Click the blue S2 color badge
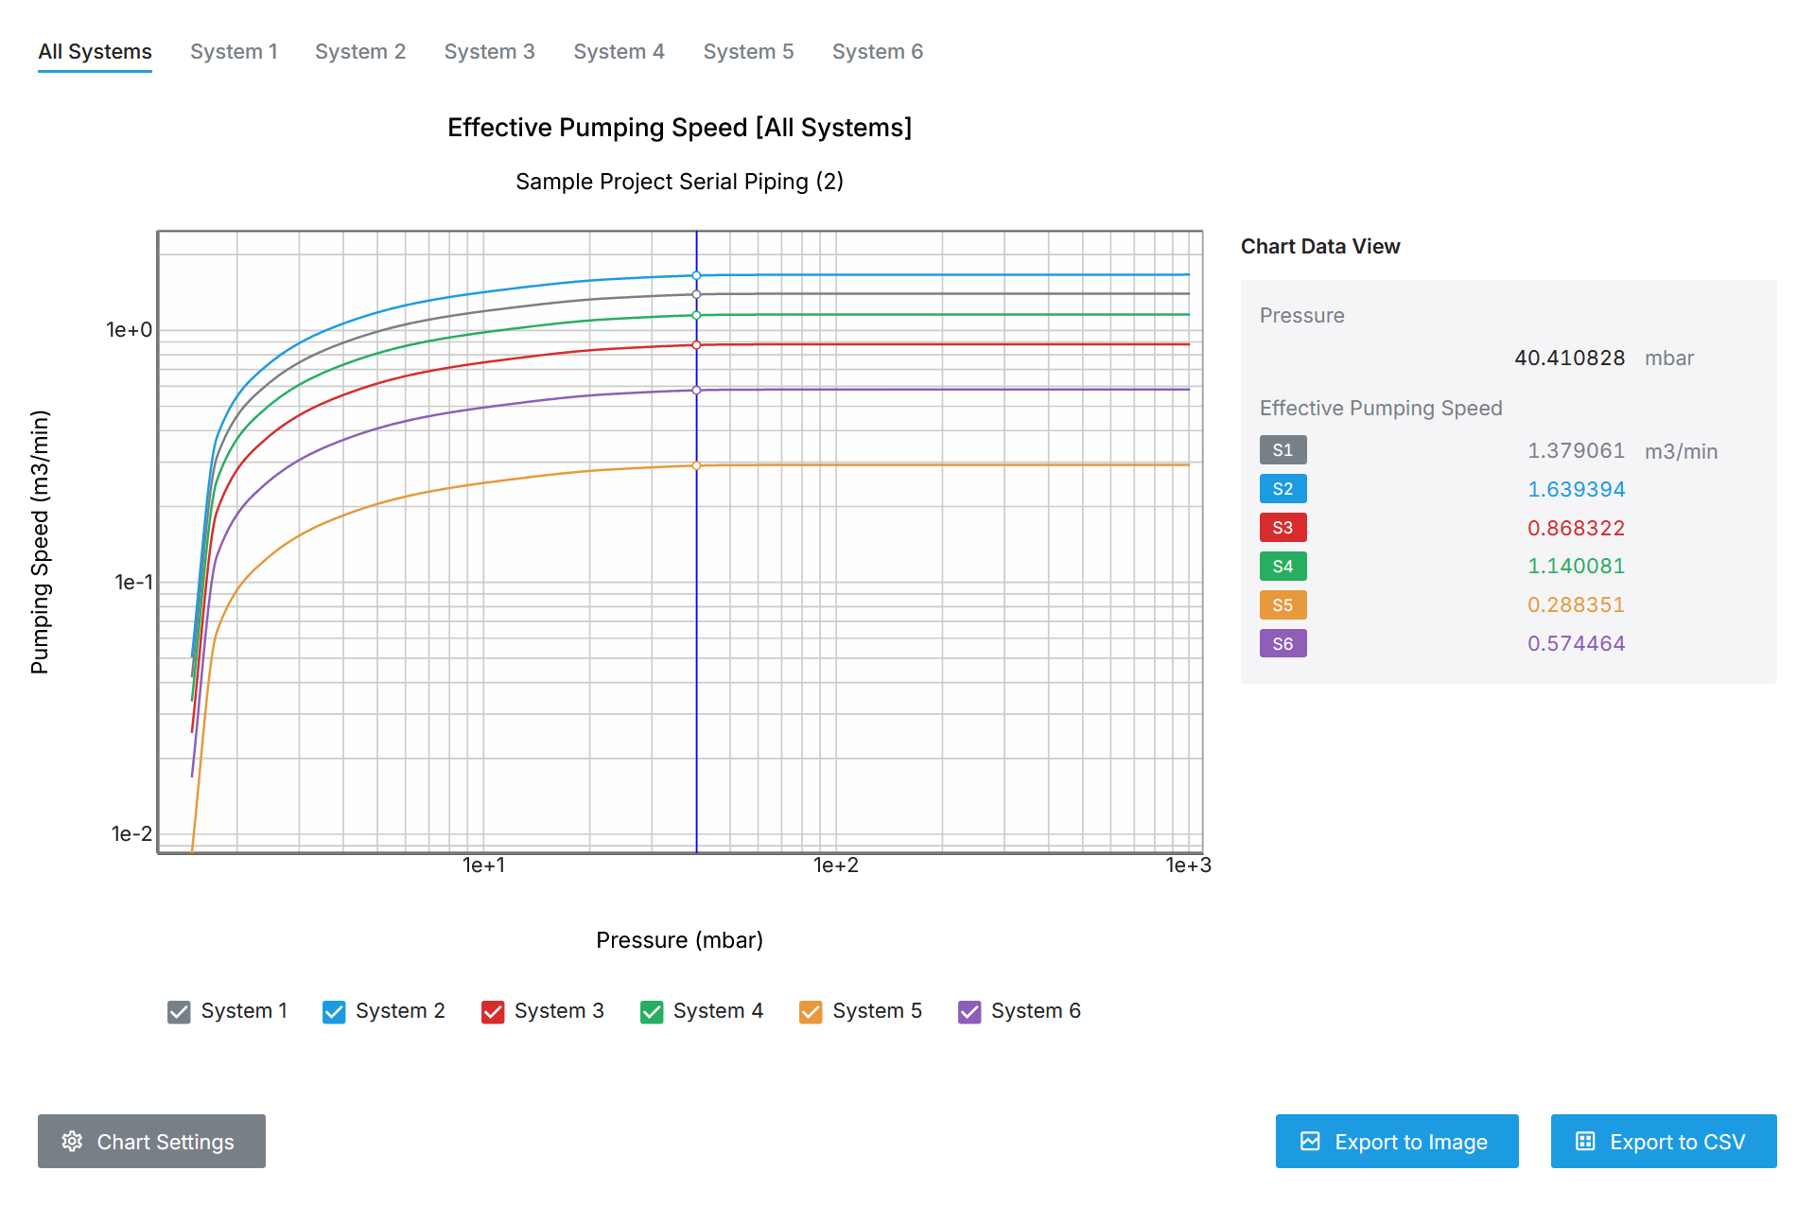Viewport: 1815px width, 1206px height. click(x=1283, y=489)
